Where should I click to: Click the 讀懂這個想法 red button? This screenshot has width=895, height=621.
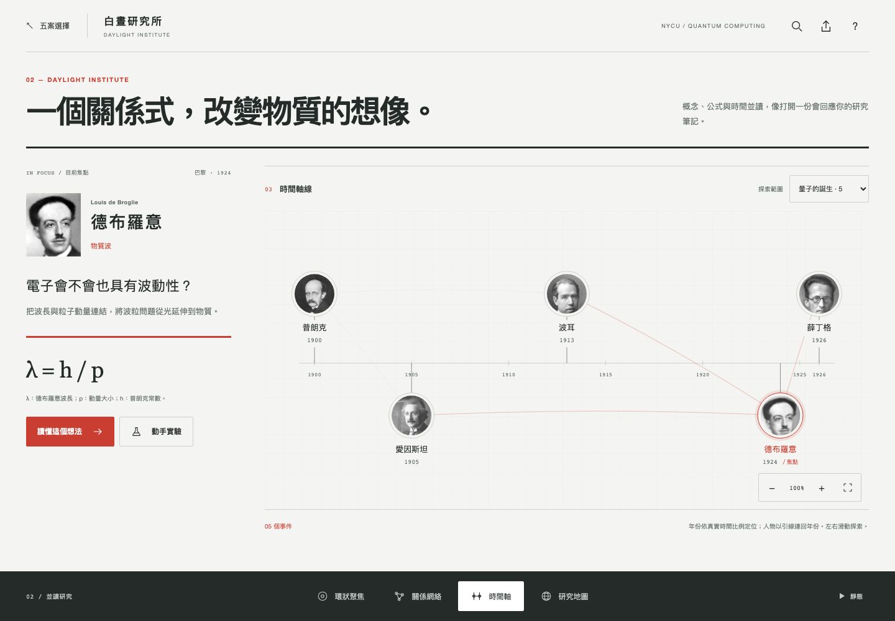pos(70,432)
